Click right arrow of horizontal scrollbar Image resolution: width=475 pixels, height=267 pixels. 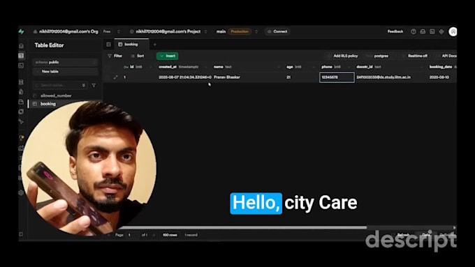coord(455,228)
